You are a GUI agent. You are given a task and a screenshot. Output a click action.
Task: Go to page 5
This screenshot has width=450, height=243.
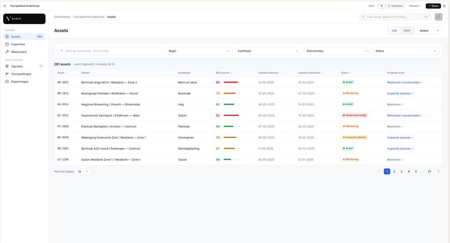click(x=416, y=171)
